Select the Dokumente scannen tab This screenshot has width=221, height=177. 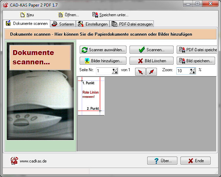click(x=27, y=24)
